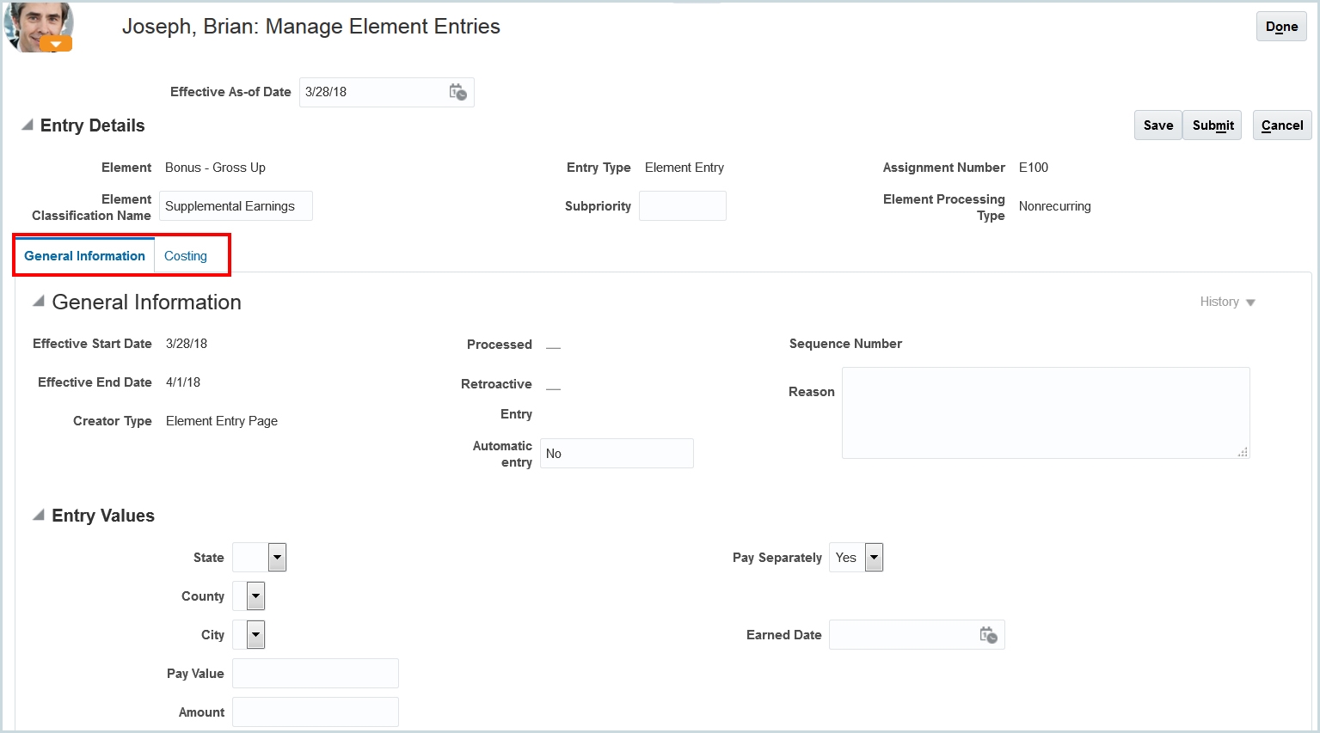Collapse the Entry Values section
This screenshot has height=733, width=1320.
tap(37, 515)
